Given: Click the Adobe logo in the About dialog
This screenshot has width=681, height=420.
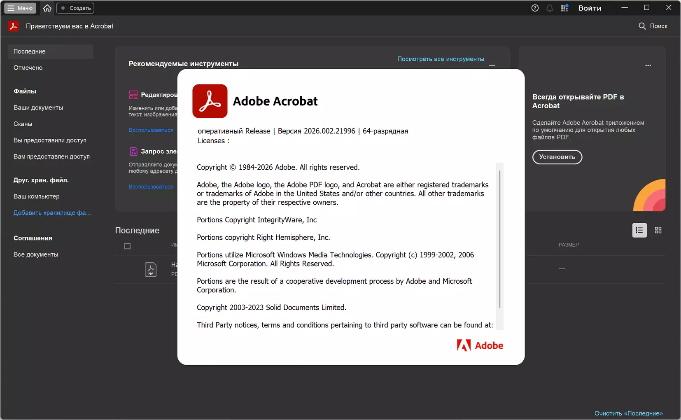Looking at the screenshot, I should point(480,345).
